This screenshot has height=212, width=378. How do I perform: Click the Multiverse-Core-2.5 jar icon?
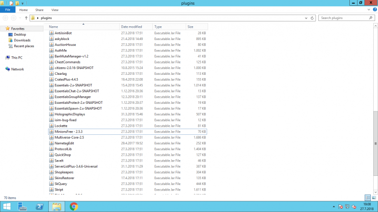pyautogui.click(x=52, y=137)
